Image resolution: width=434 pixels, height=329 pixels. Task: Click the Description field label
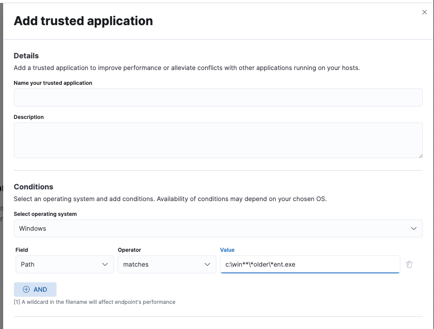click(29, 117)
